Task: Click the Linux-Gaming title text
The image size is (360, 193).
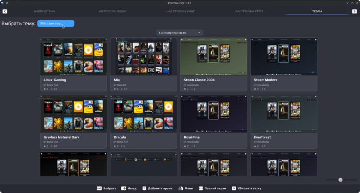Action: coord(55,80)
